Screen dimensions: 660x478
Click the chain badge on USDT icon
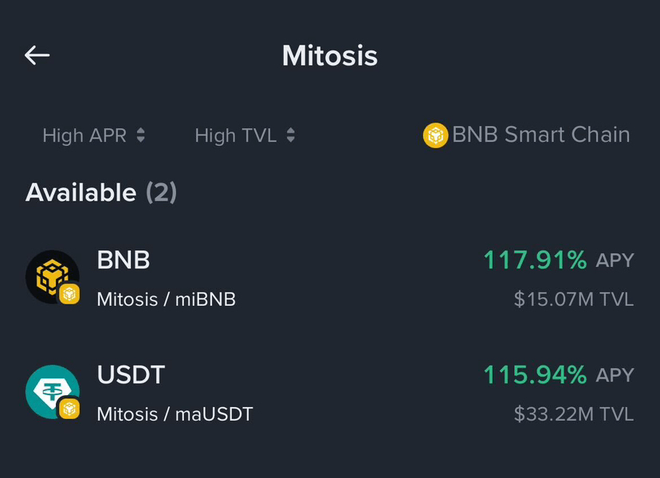(x=70, y=409)
